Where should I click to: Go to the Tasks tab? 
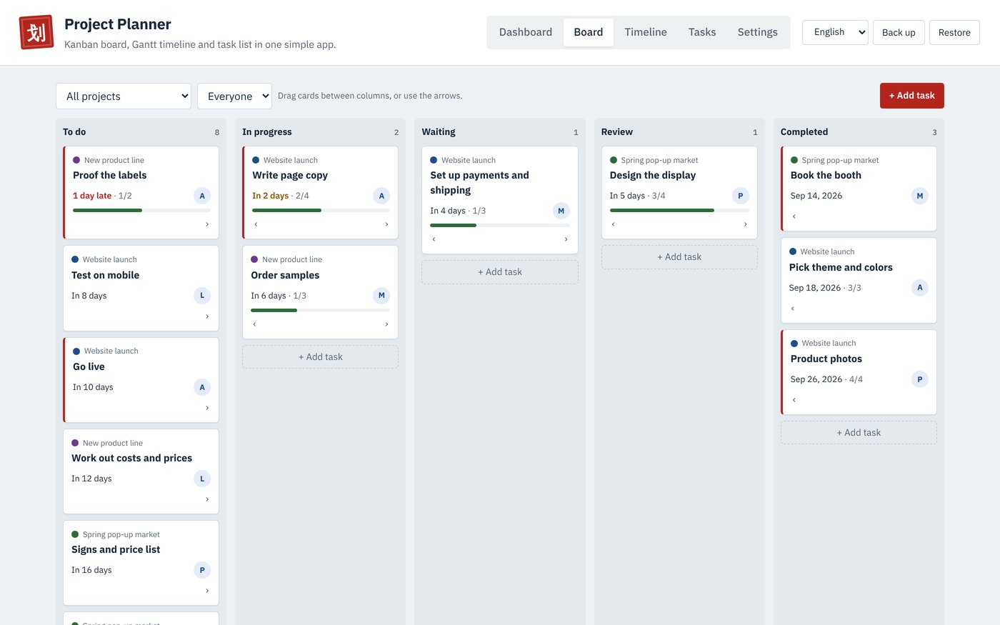point(702,32)
